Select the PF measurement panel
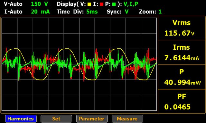206x123 pixels. tap(182, 101)
